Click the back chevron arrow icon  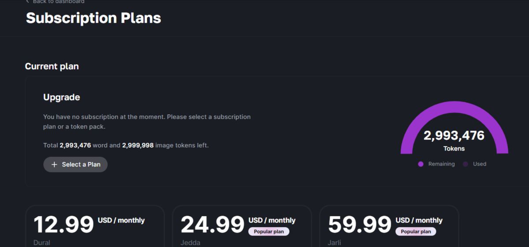click(27, 2)
